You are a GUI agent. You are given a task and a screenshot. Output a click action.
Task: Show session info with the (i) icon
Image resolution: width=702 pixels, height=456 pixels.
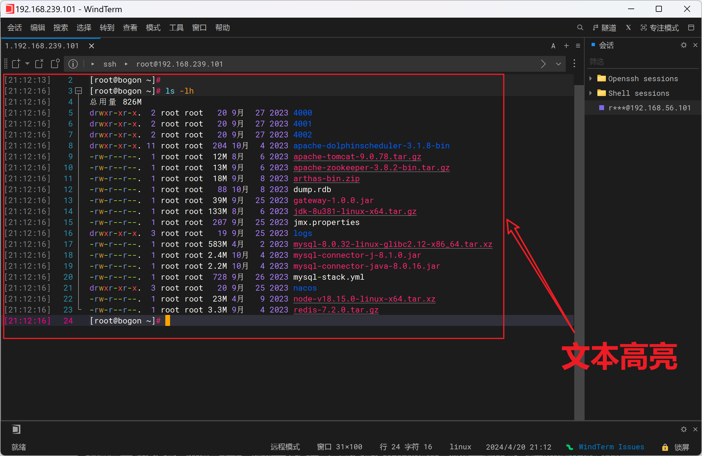click(x=73, y=64)
